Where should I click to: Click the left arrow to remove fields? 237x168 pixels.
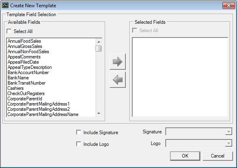pyautogui.click(x=118, y=80)
